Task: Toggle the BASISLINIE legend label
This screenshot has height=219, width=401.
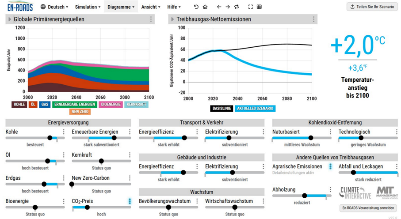Action: pos(222,108)
